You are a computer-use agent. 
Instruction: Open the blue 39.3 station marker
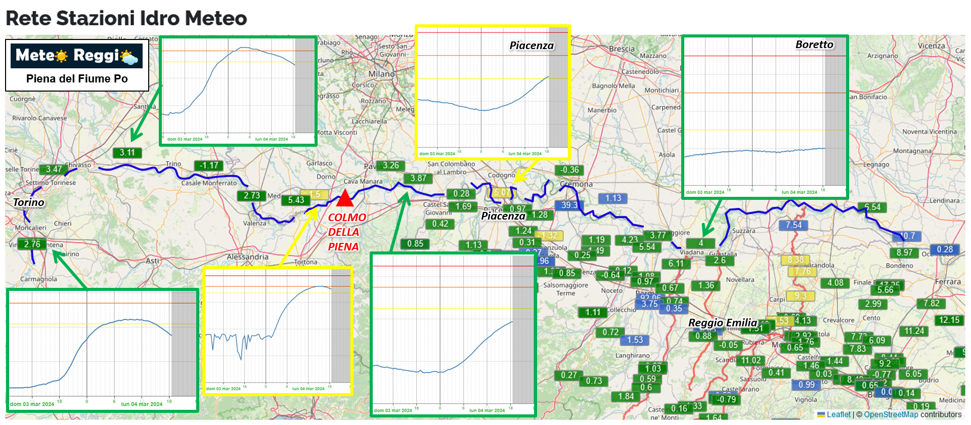pyautogui.click(x=569, y=205)
